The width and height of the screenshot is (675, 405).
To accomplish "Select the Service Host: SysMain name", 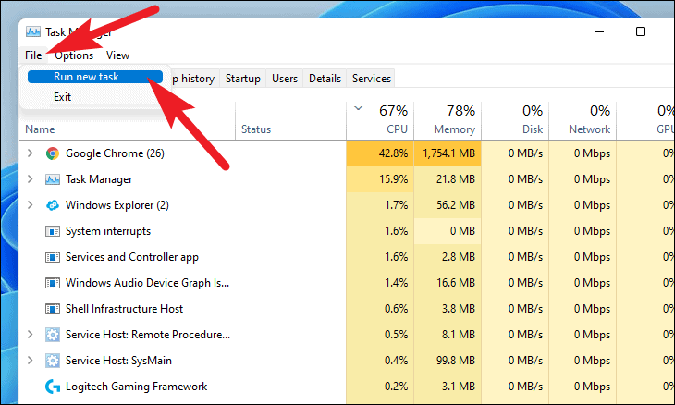I will 118,361.
